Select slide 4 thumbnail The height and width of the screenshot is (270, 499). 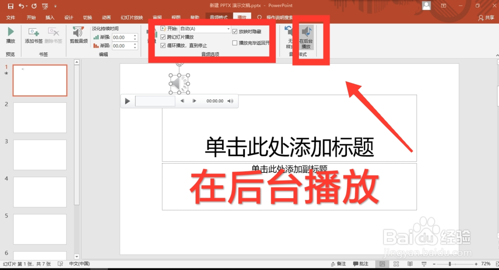(40, 192)
